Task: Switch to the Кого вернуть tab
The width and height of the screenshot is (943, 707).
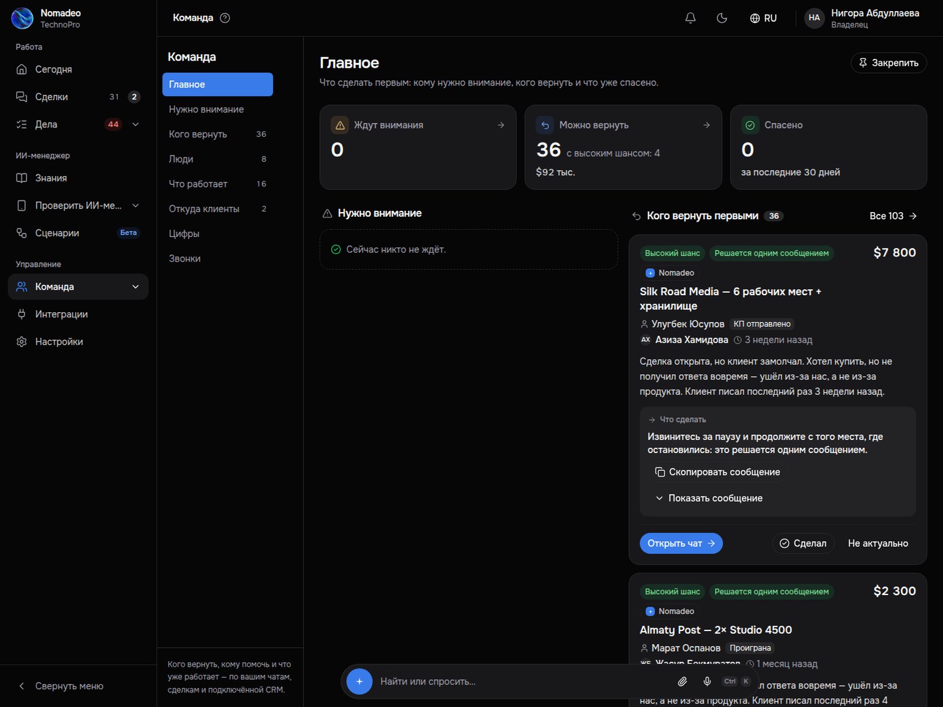Action: point(217,134)
